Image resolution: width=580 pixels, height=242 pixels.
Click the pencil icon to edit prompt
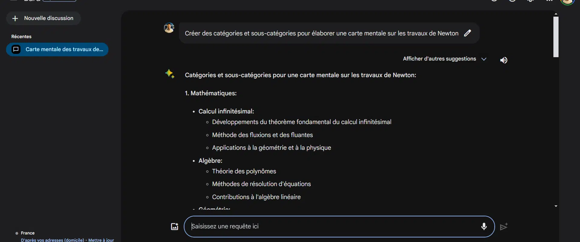(x=468, y=33)
